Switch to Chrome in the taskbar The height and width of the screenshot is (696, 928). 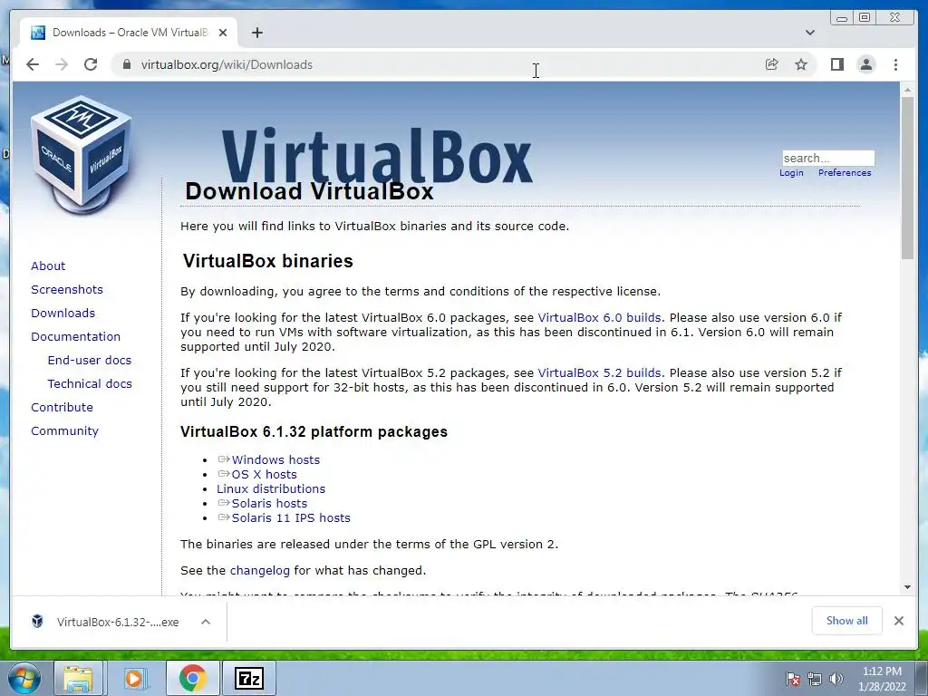click(x=192, y=678)
